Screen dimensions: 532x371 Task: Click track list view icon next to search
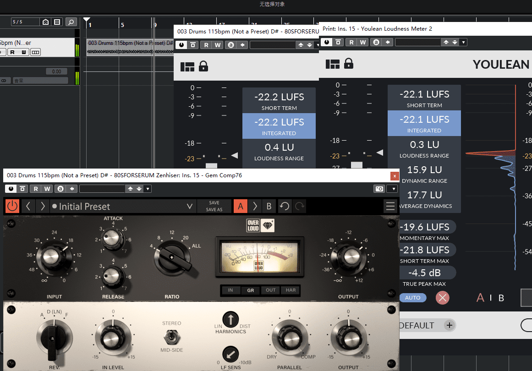[x=57, y=22]
